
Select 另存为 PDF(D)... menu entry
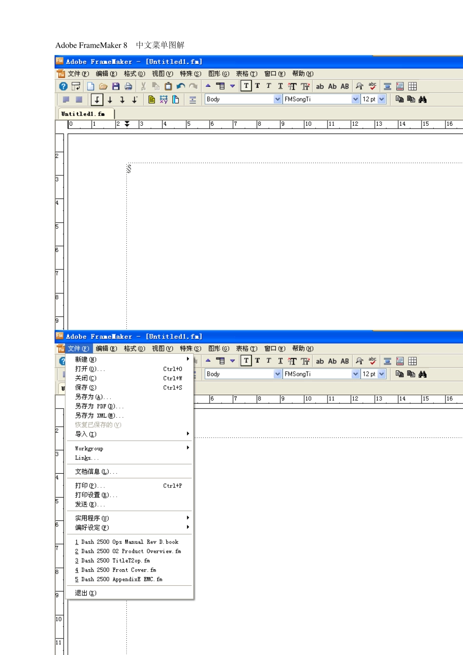[130, 406]
